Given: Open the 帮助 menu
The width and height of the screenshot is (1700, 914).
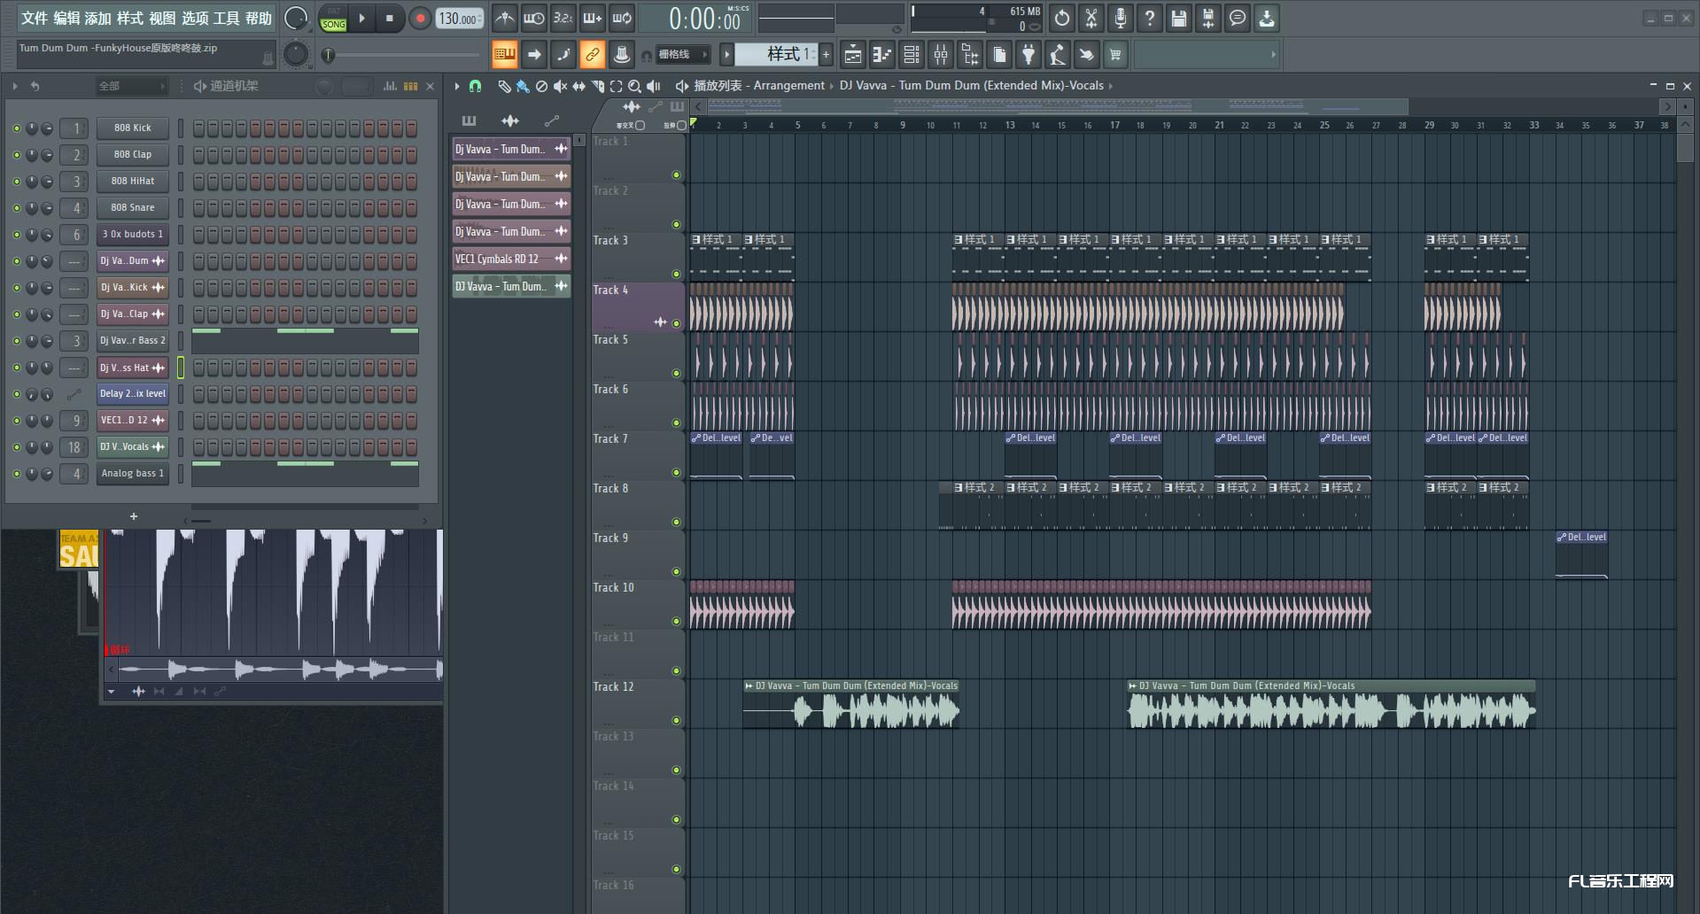Looking at the screenshot, I should (259, 18).
